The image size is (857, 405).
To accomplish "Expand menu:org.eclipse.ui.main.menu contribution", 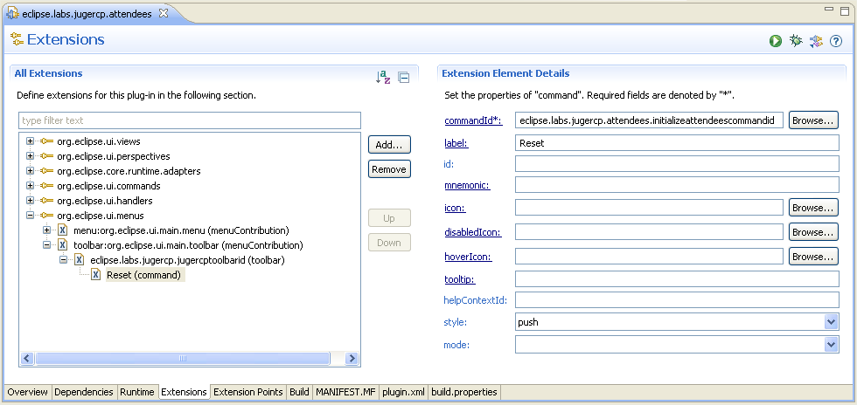I will [x=47, y=230].
